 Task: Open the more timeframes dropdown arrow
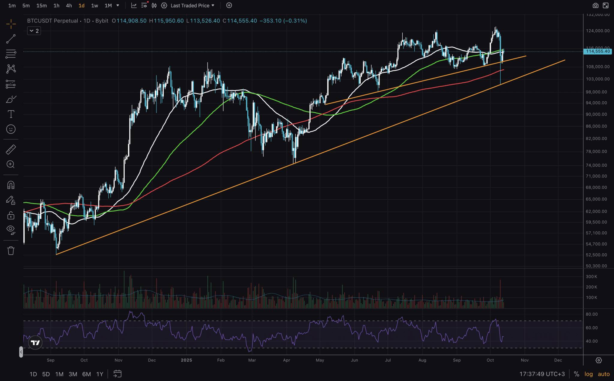pyautogui.click(x=118, y=5)
